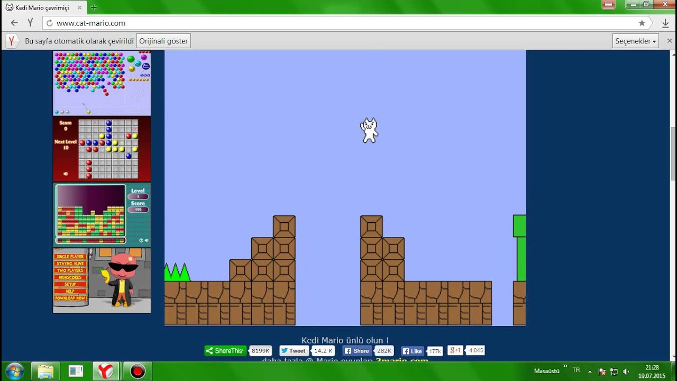Click Orijinali göster button
Screen dimensions: 677x381
[x=163, y=41]
